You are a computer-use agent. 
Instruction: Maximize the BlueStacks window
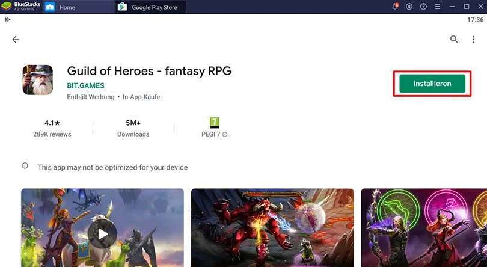[x=467, y=6]
